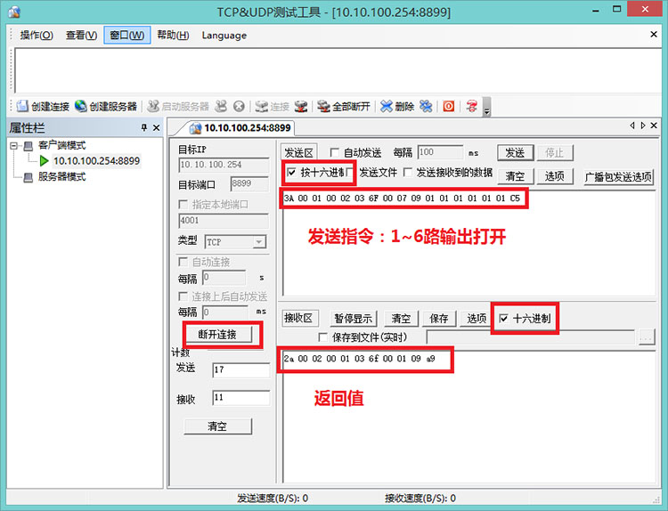Click the receive-area 选项 button
The width and height of the screenshot is (668, 511).
[477, 318]
